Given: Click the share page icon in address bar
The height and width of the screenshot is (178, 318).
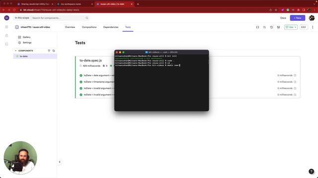Looking at the screenshot, I should coord(270,10).
